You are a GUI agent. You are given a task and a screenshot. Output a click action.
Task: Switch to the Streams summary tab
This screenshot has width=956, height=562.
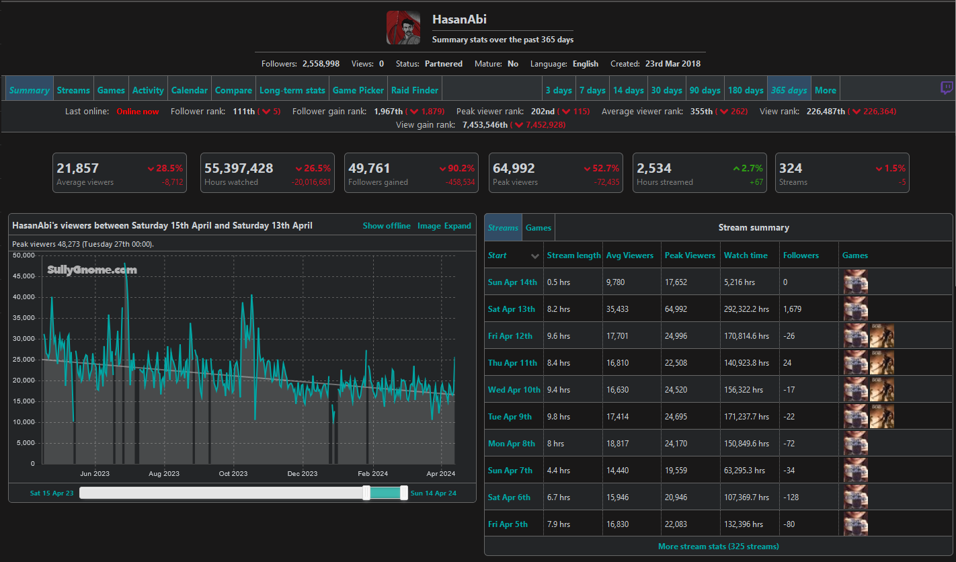point(503,228)
